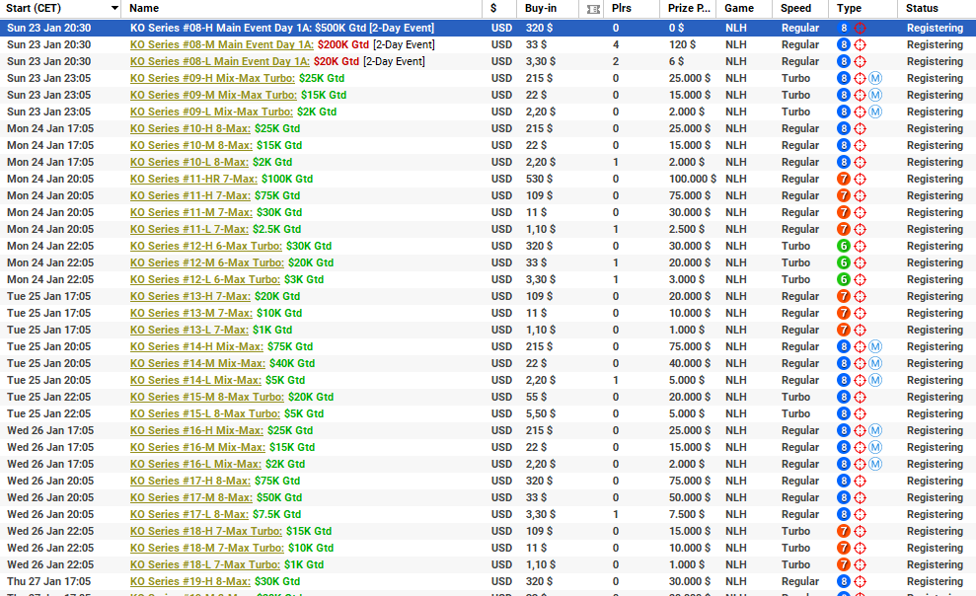Open KO Series #12-M 6-Max Turbo link
Image resolution: width=976 pixels, height=596 pixels.
(x=206, y=263)
